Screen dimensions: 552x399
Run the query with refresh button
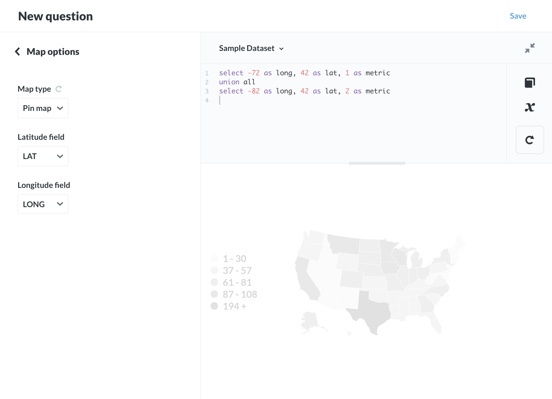[530, 140]
